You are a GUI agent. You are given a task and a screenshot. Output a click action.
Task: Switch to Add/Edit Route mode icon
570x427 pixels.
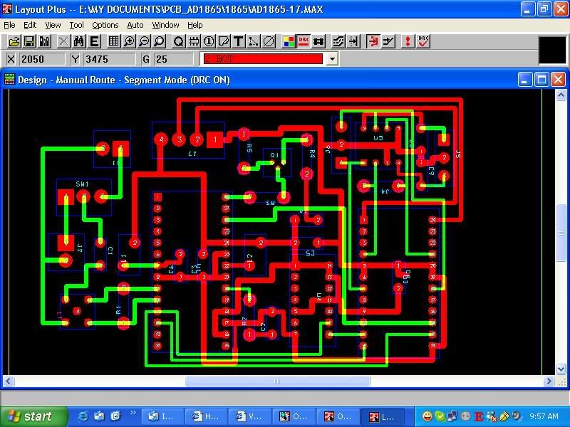click(388, 41)
